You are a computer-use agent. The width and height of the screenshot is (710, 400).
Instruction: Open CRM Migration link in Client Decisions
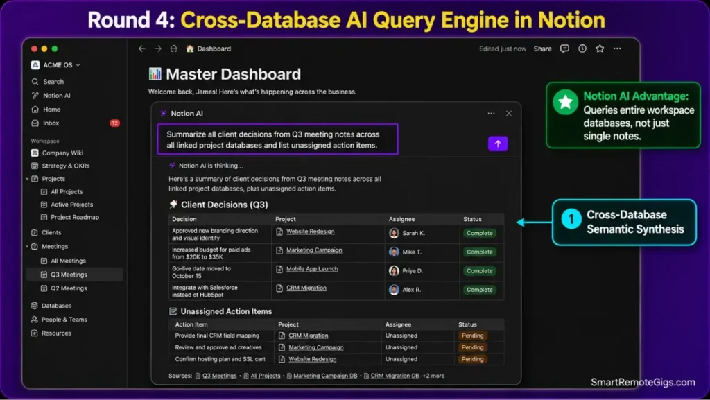pyautogui.click(x=306, y=288)
